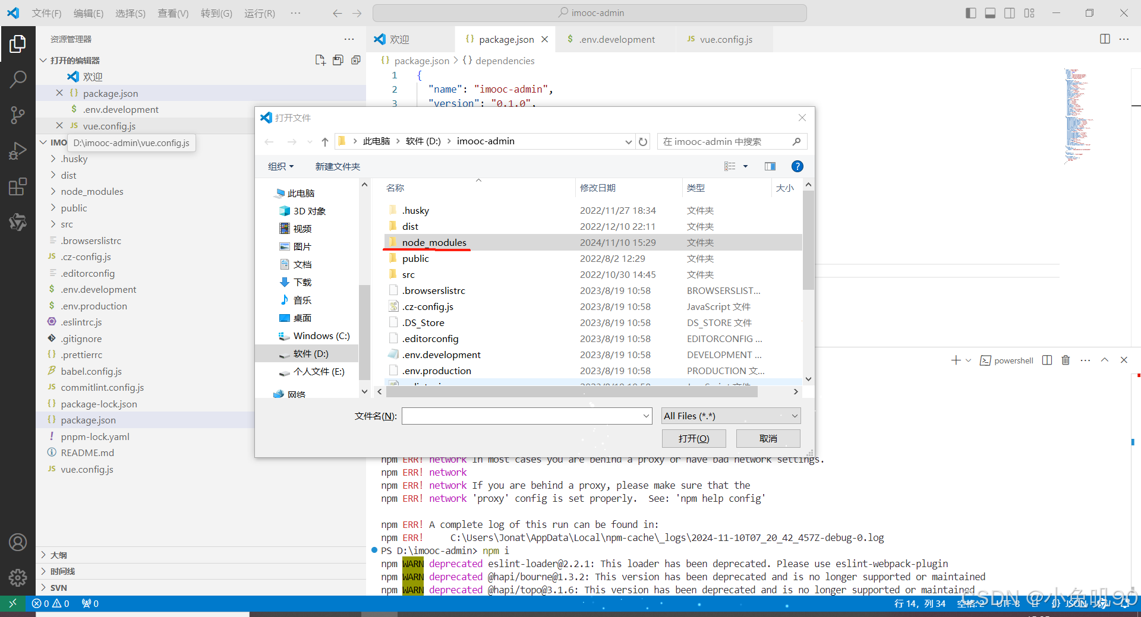Open the All Files file type dropdown
This screenshot has height=617, width=1141.
[x=730, y=415]
